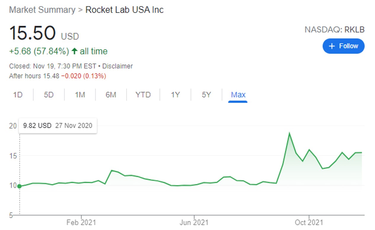Click the 9.82 USD 27 Nov 2020 tooltip

coord(58,125)
